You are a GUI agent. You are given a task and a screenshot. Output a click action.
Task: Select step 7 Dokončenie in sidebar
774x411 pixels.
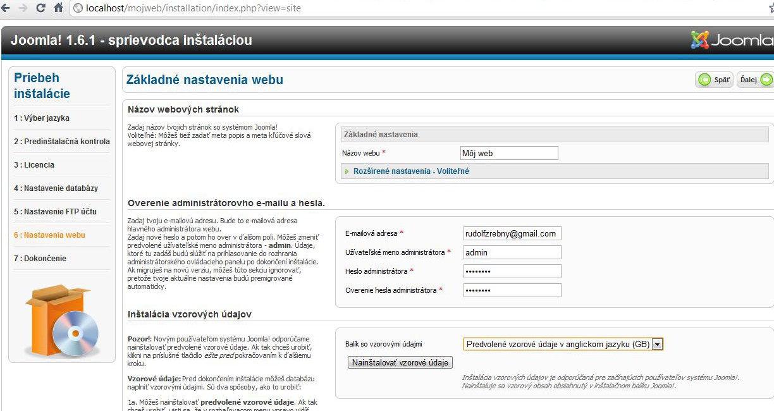[40, 259]
